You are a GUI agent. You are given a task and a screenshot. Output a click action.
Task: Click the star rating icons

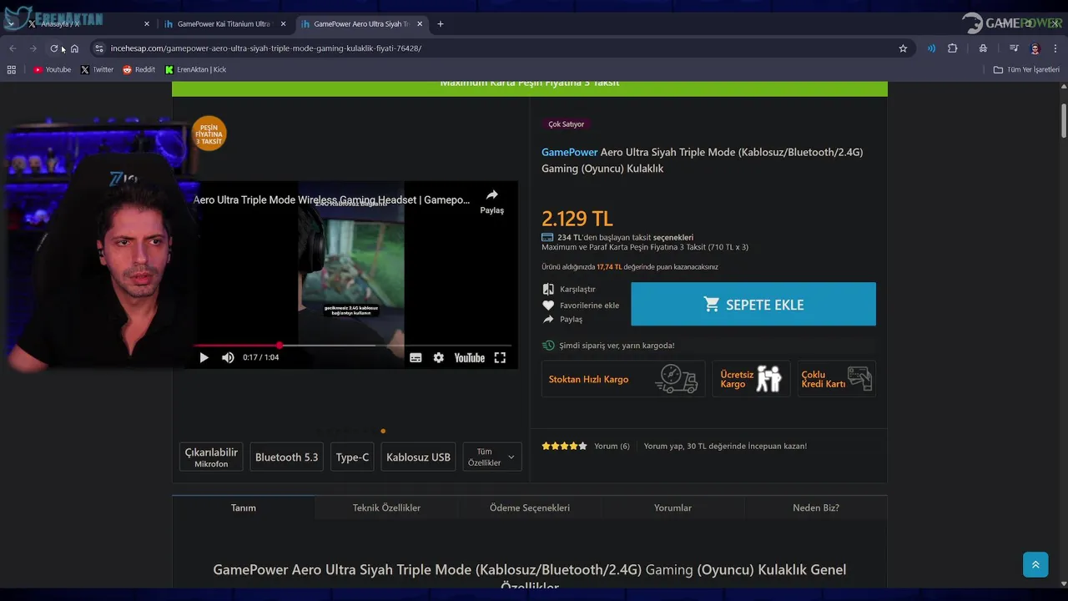tap(564, 446)
